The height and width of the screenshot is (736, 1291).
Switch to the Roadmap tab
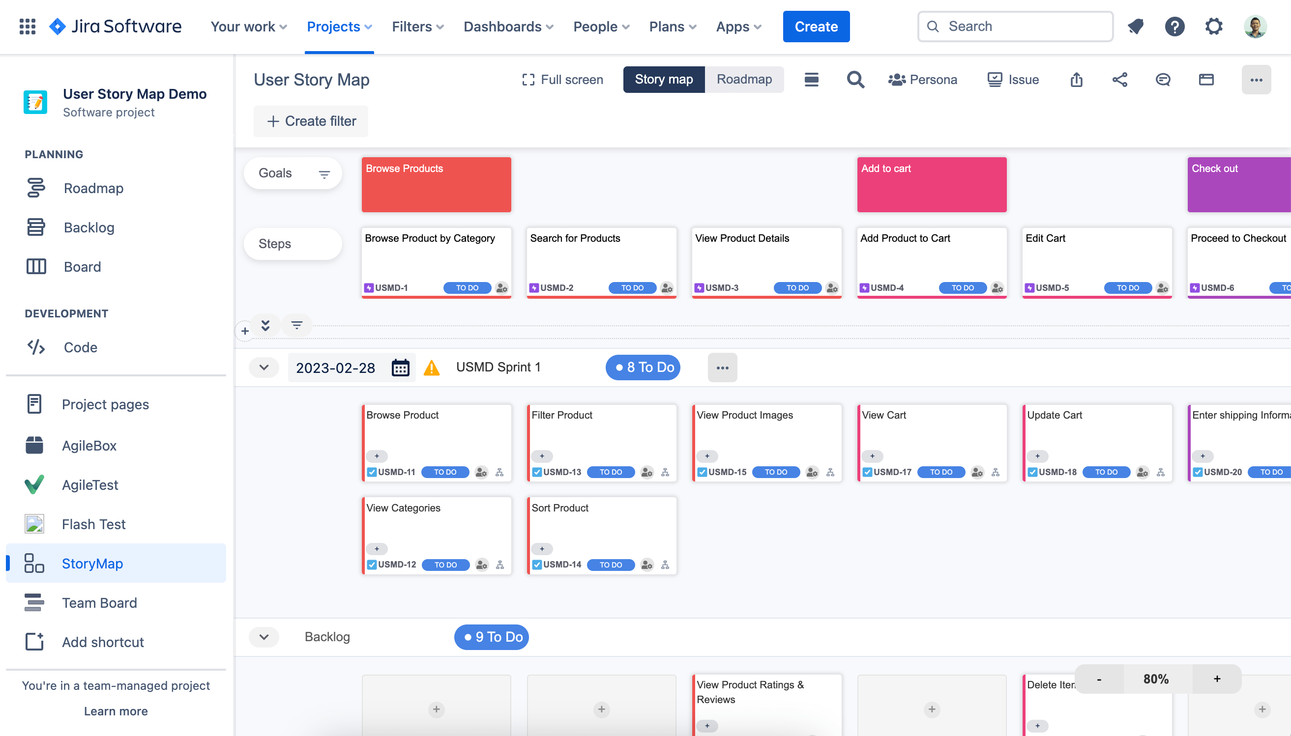click(x=743, y=80)
